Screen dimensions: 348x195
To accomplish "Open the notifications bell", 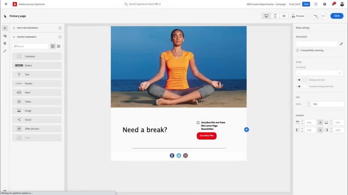I will [x=333, y=4].
